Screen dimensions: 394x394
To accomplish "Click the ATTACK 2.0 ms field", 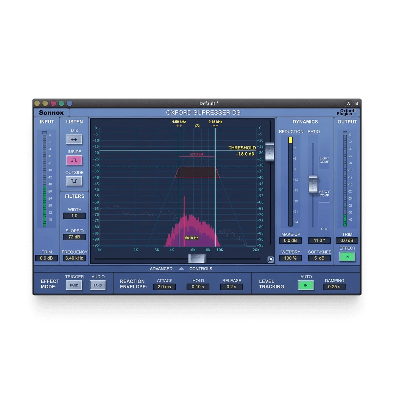I will pyautogui.click(x=164, y=287).
